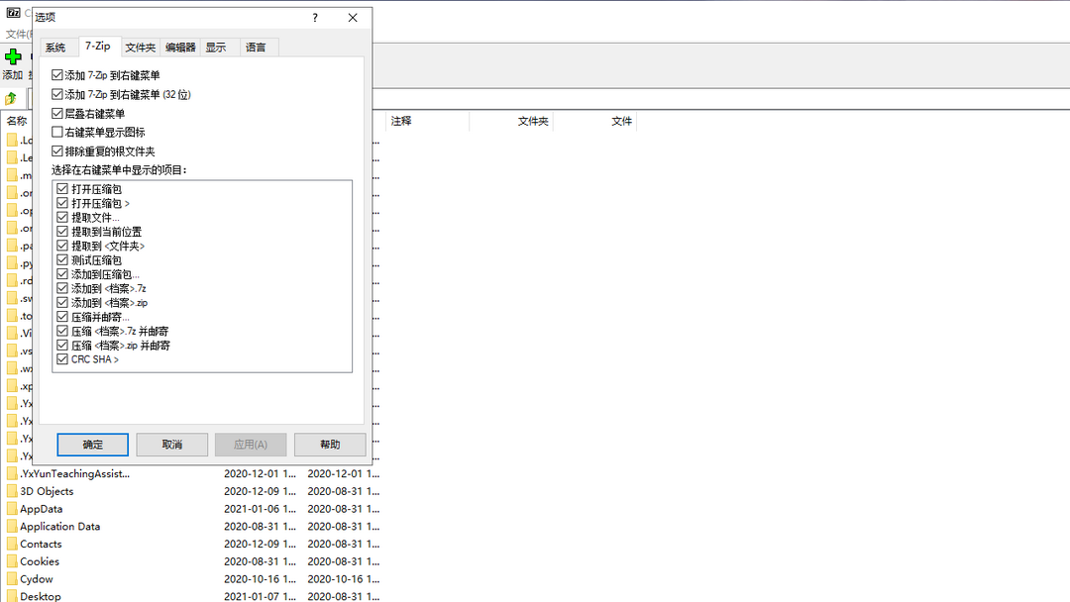Click the 7z application icon in title bar

11,13
